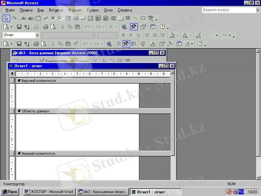Pick the Option Group tool

[x=38, y=18]
